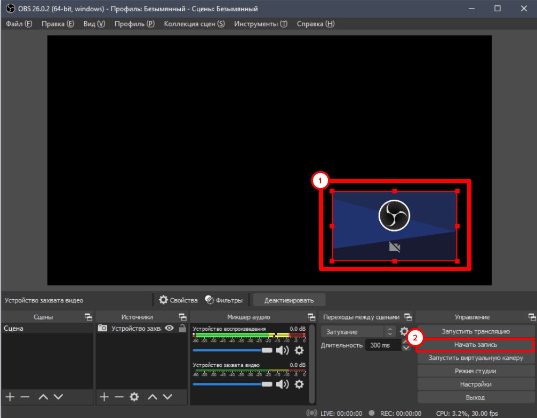Click the Выход button
537x418 pixels.
click(x=476, y=397)
